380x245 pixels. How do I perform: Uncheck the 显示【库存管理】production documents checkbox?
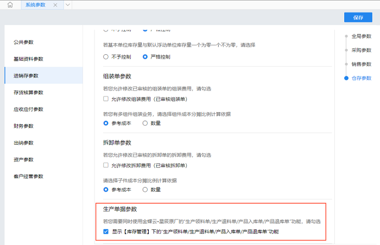click(x=106, y=231)
